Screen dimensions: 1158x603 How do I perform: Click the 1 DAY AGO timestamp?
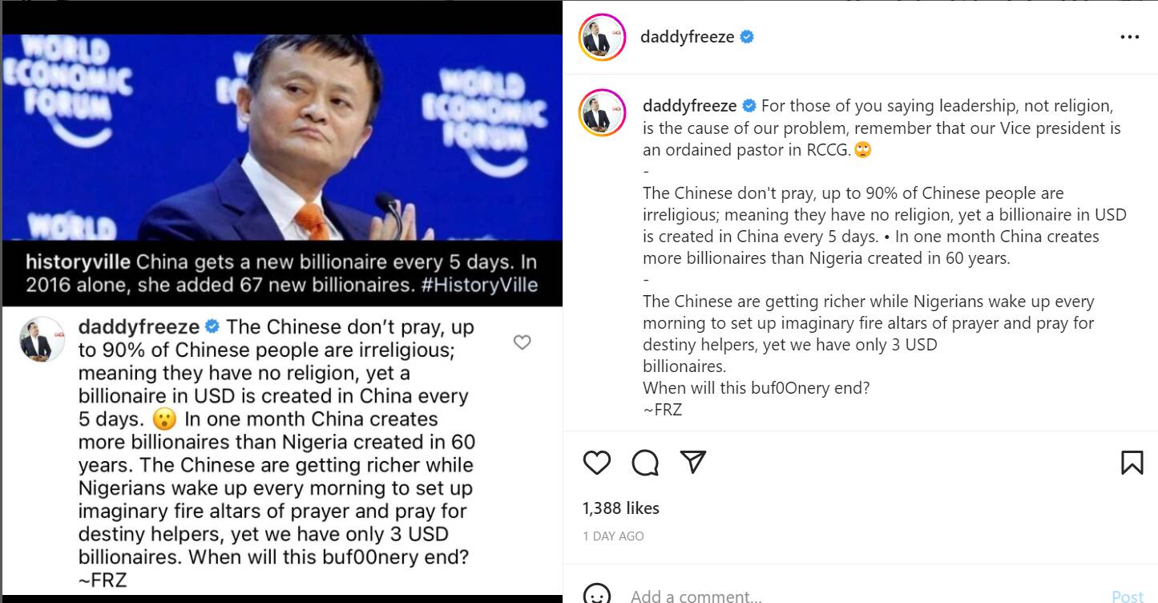(x=613, y=536)
